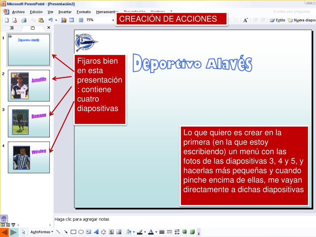Increase font size with the A icon
316x237 pixels.
[x=245, y=20]
